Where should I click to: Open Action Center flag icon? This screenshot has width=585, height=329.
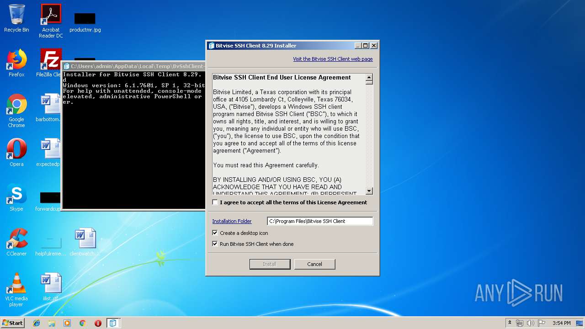[541, 323]
